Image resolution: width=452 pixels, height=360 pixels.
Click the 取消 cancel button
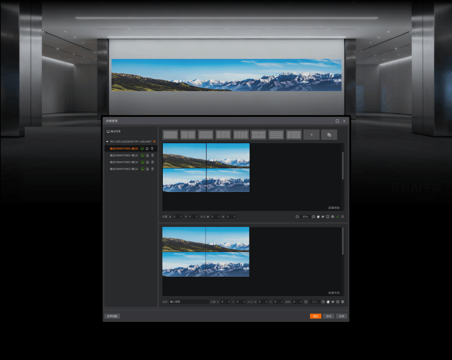(329, 316)
